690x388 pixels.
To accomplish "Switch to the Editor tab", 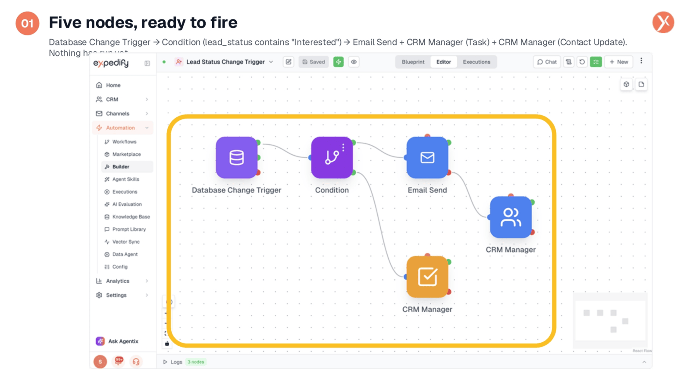I will 444,62.
